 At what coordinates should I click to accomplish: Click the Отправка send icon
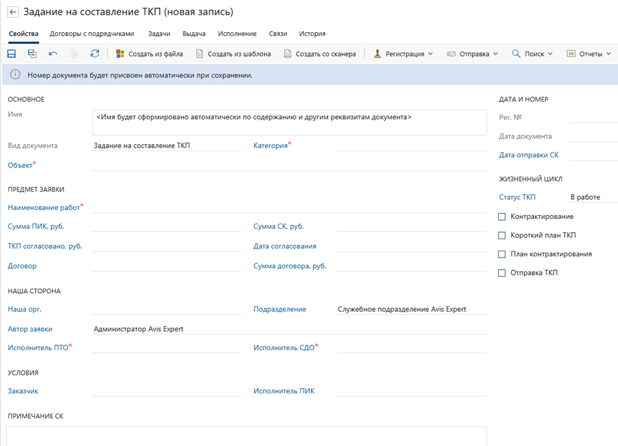[451, 53]
